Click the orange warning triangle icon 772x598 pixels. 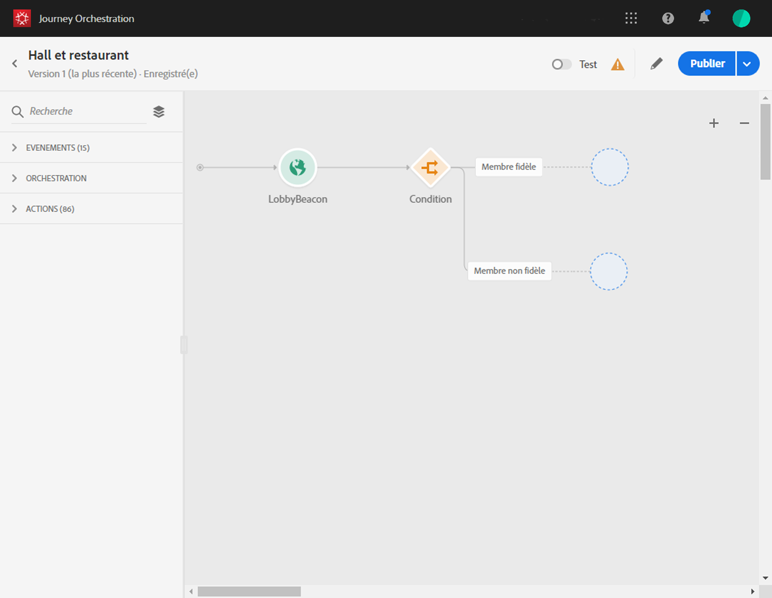[617, 64]
